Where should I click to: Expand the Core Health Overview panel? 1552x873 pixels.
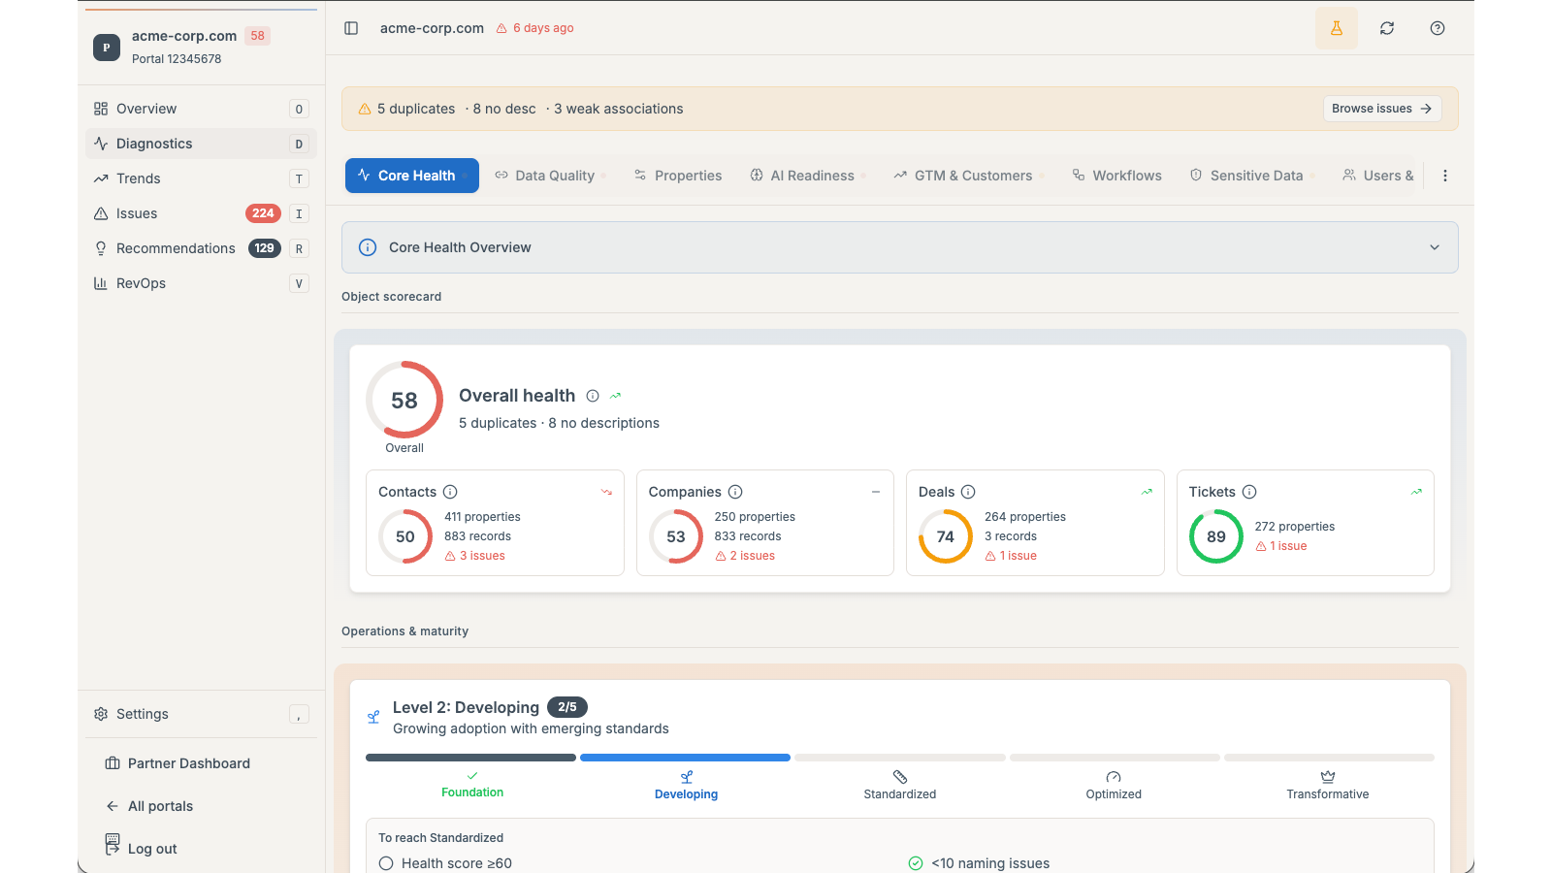[900, 247]
